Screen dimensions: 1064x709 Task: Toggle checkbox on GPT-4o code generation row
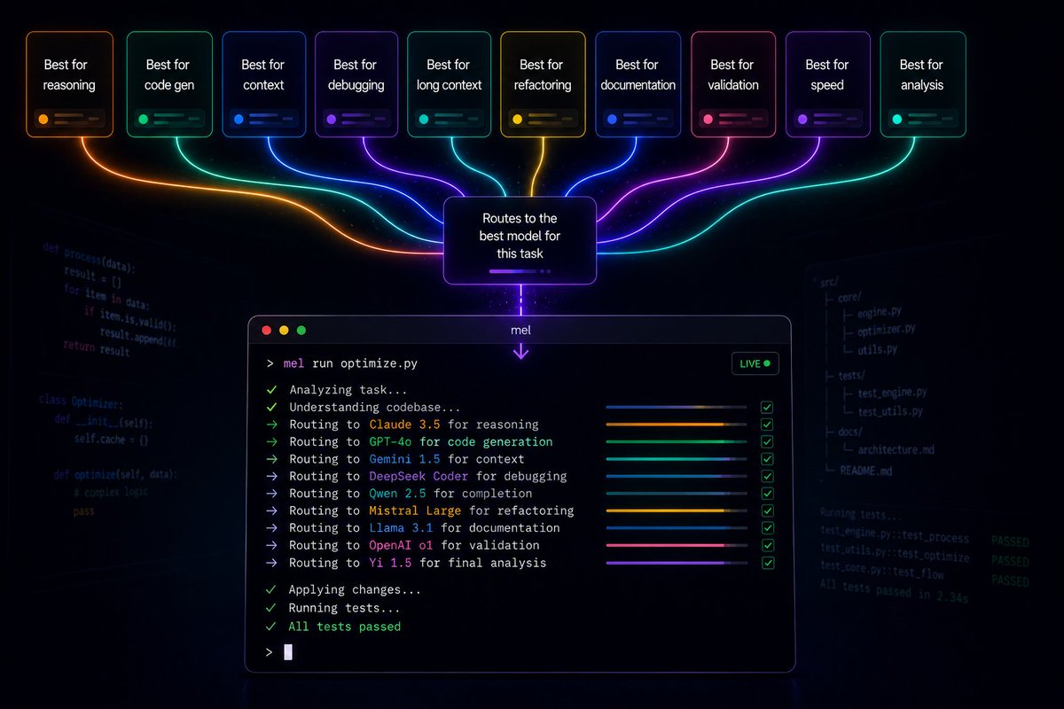[767, 441]
